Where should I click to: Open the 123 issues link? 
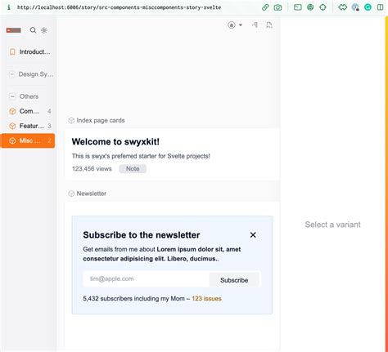[x=206, y=299]
